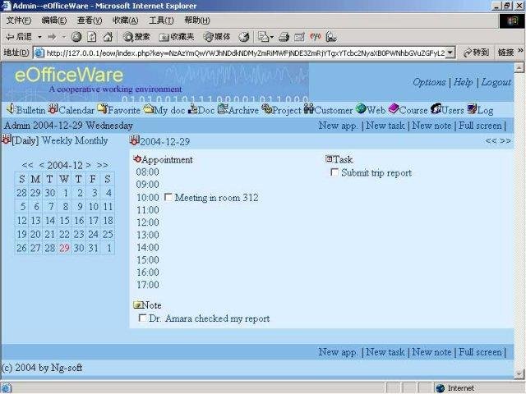The width and height of the screenshot is (526, 394).
Task: Check the Submit trip report checkbox
Action: pos(335,172)
